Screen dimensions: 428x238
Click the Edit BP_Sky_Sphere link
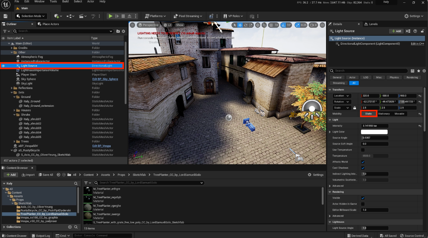[105, 79]
